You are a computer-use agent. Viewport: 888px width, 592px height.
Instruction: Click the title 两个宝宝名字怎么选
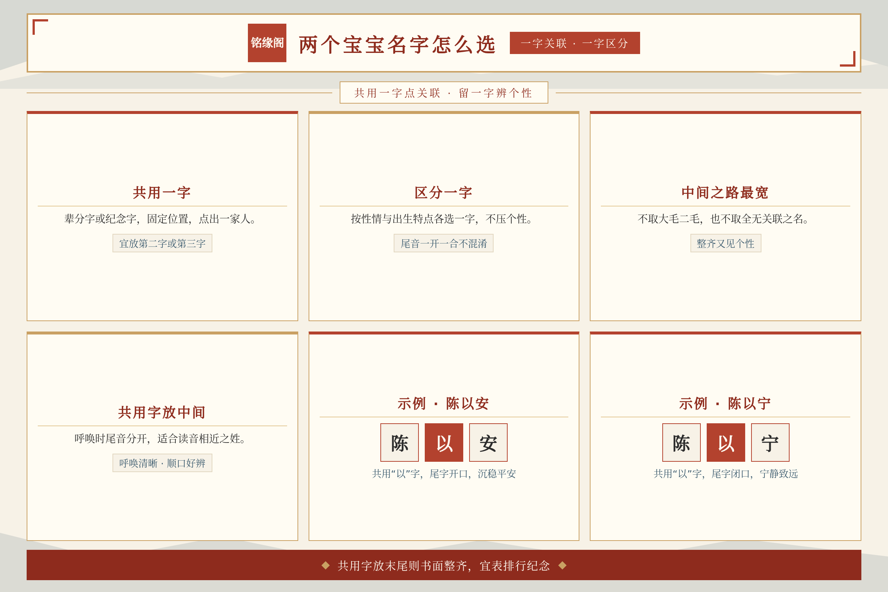[397, 44]
